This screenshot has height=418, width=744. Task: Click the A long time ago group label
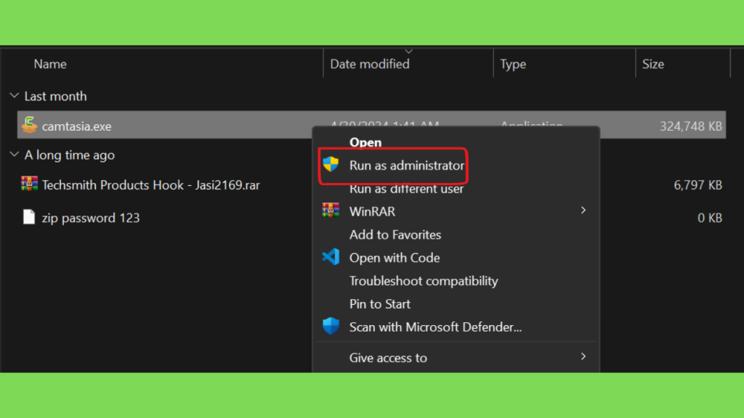(x=69, y=155)
